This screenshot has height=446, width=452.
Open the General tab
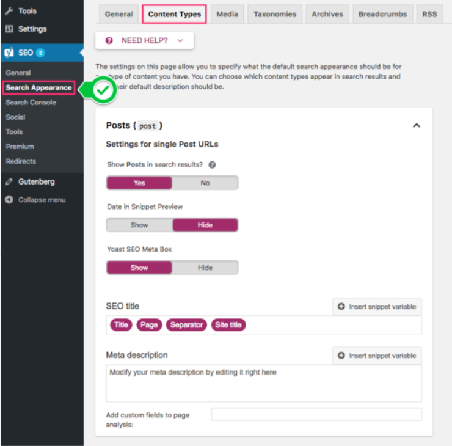click(118, 14)
